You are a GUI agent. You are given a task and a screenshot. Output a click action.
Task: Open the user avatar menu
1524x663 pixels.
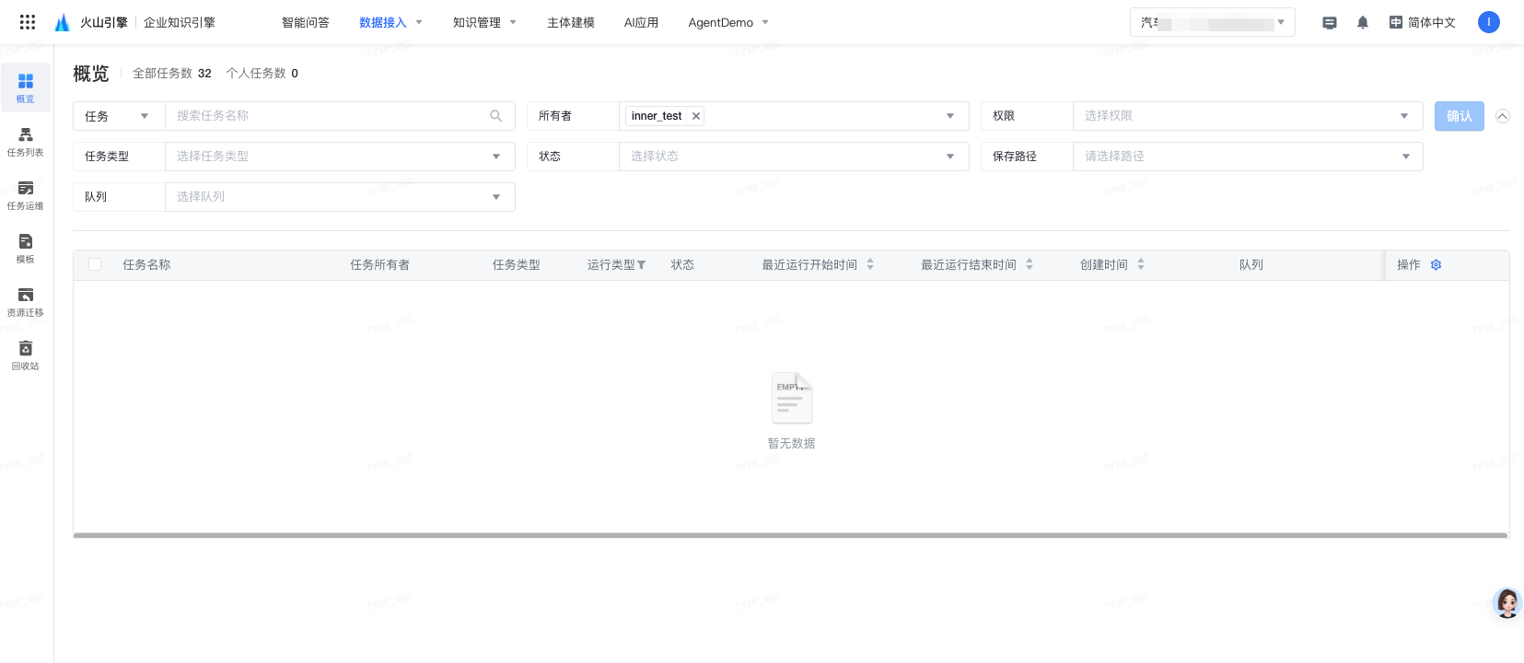[x=1489, y=22]
